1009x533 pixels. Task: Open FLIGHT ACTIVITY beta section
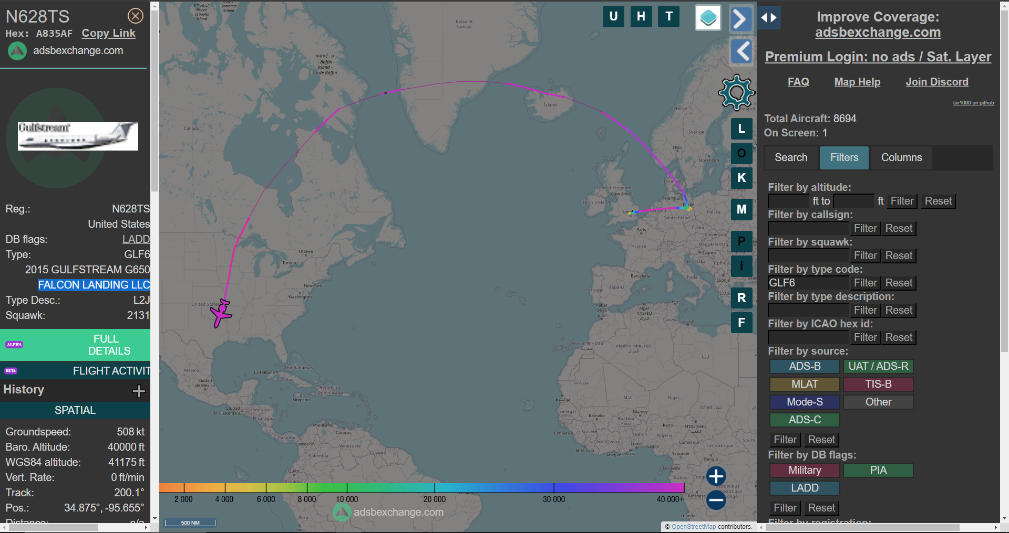pos(75,371)
